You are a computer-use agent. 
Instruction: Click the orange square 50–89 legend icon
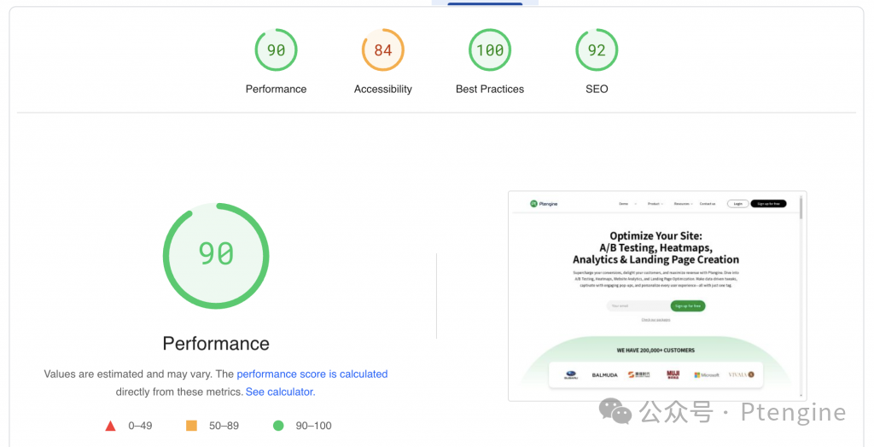point(191,426)
